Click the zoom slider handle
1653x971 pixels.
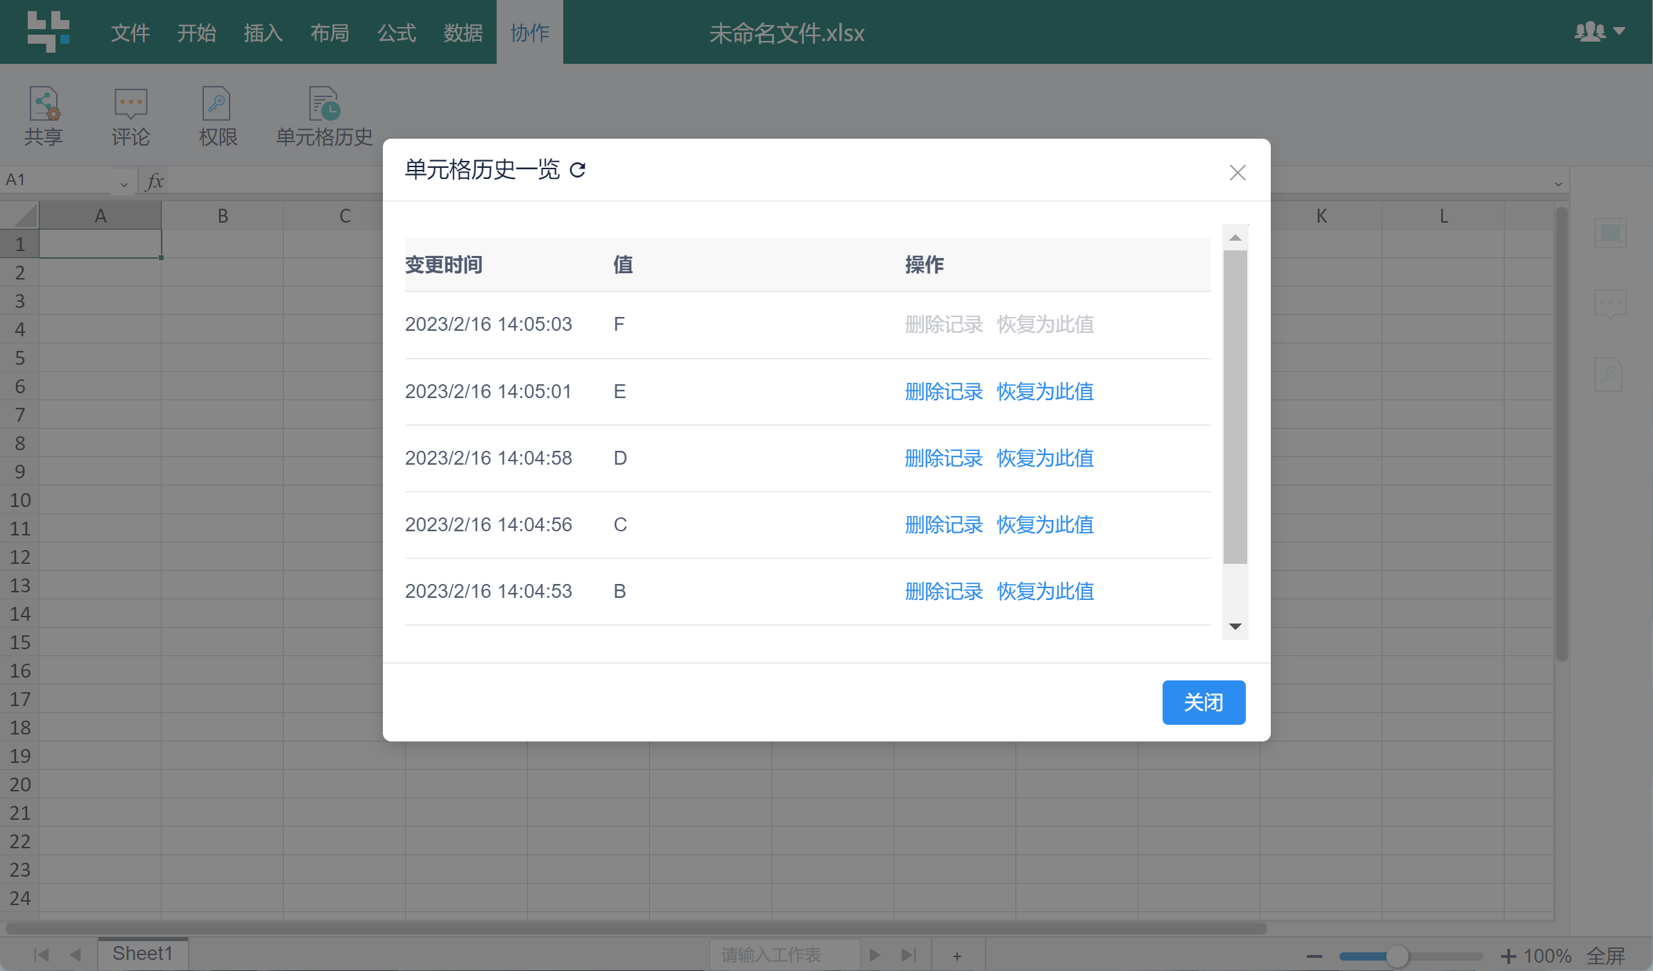(1397, 956)
